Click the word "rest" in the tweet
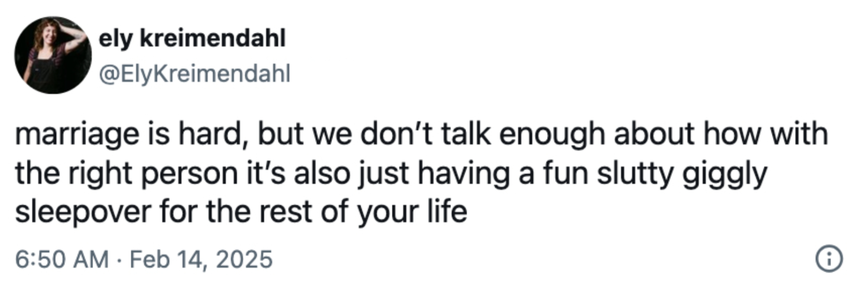865x290 pixels. [285, 212]
